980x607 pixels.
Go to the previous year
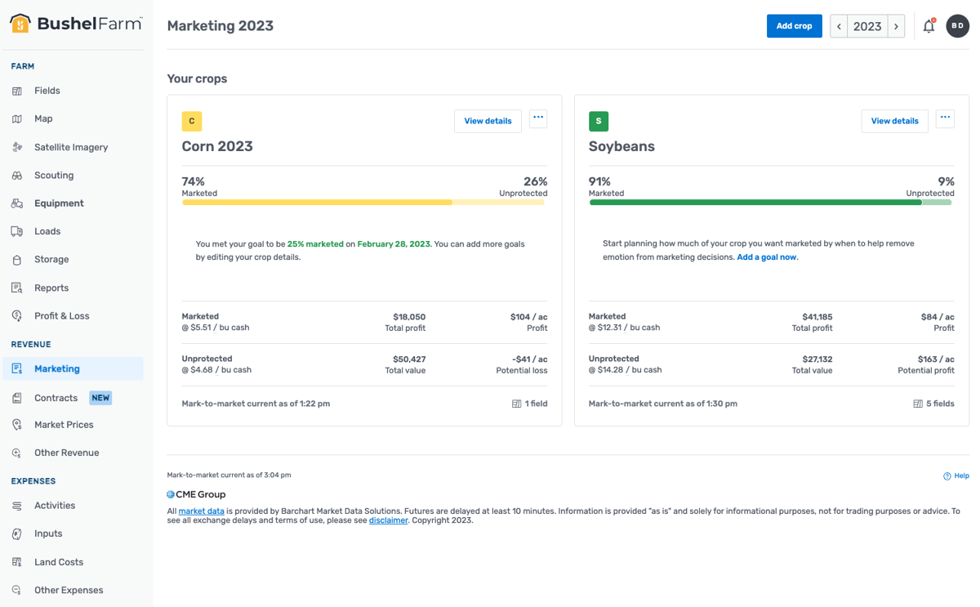tap(838, 25)
